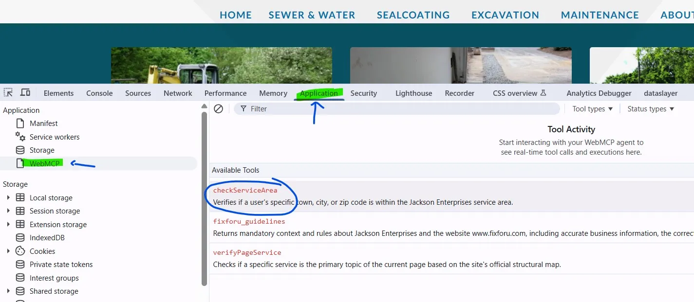694x302 pixels.
Task: Go to the HOME page link
Action: [x=236, y=15]
